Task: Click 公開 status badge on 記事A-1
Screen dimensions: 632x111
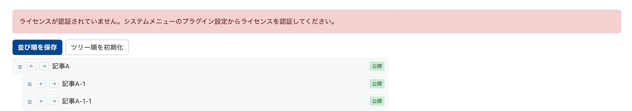Action: (377, 84)
